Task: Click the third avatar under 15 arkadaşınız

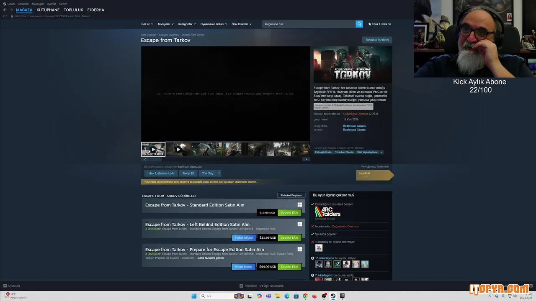Action: click(337, 264)
